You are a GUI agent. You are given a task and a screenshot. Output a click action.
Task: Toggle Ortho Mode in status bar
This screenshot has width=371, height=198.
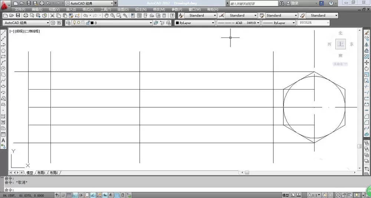[x=75, y=195]
